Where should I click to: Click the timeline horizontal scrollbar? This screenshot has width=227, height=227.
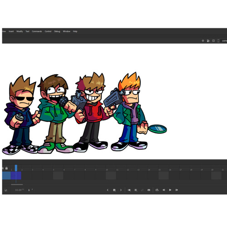[x=17, y=184]
